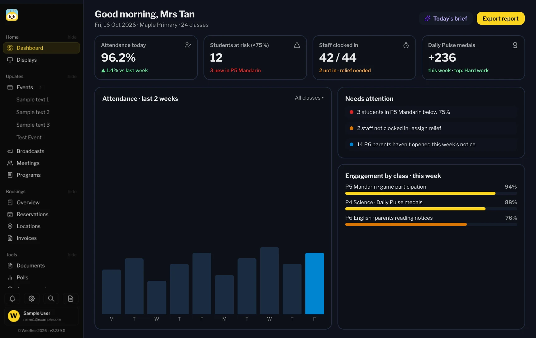Image resolution: width=536 pixels, height=338 pixels.
Task: Open the P5 Mandarin below 75% alert
Action: coord(431,112)
